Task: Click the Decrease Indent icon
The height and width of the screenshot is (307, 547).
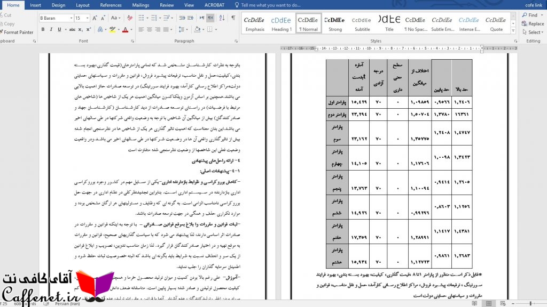Action: point(182,18)
